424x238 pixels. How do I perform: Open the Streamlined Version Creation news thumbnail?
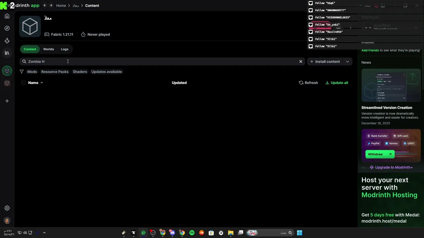(x=391, y=85)
